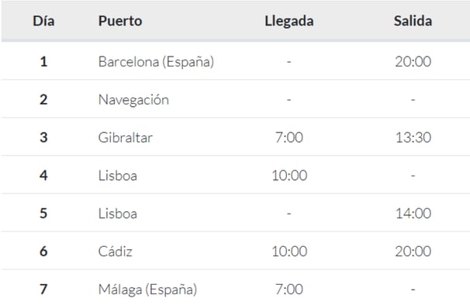
Task: Click Cádiz's 20:00 departure time
Action: [x=413, y=252]
